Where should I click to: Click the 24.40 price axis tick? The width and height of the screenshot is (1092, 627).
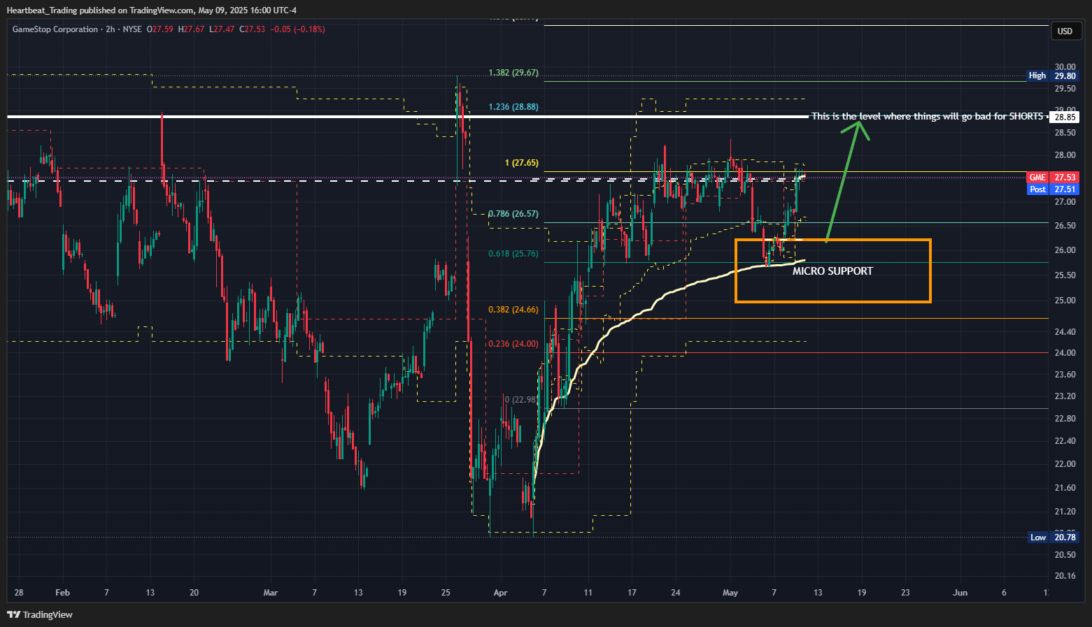click(x=1065, y=332)
